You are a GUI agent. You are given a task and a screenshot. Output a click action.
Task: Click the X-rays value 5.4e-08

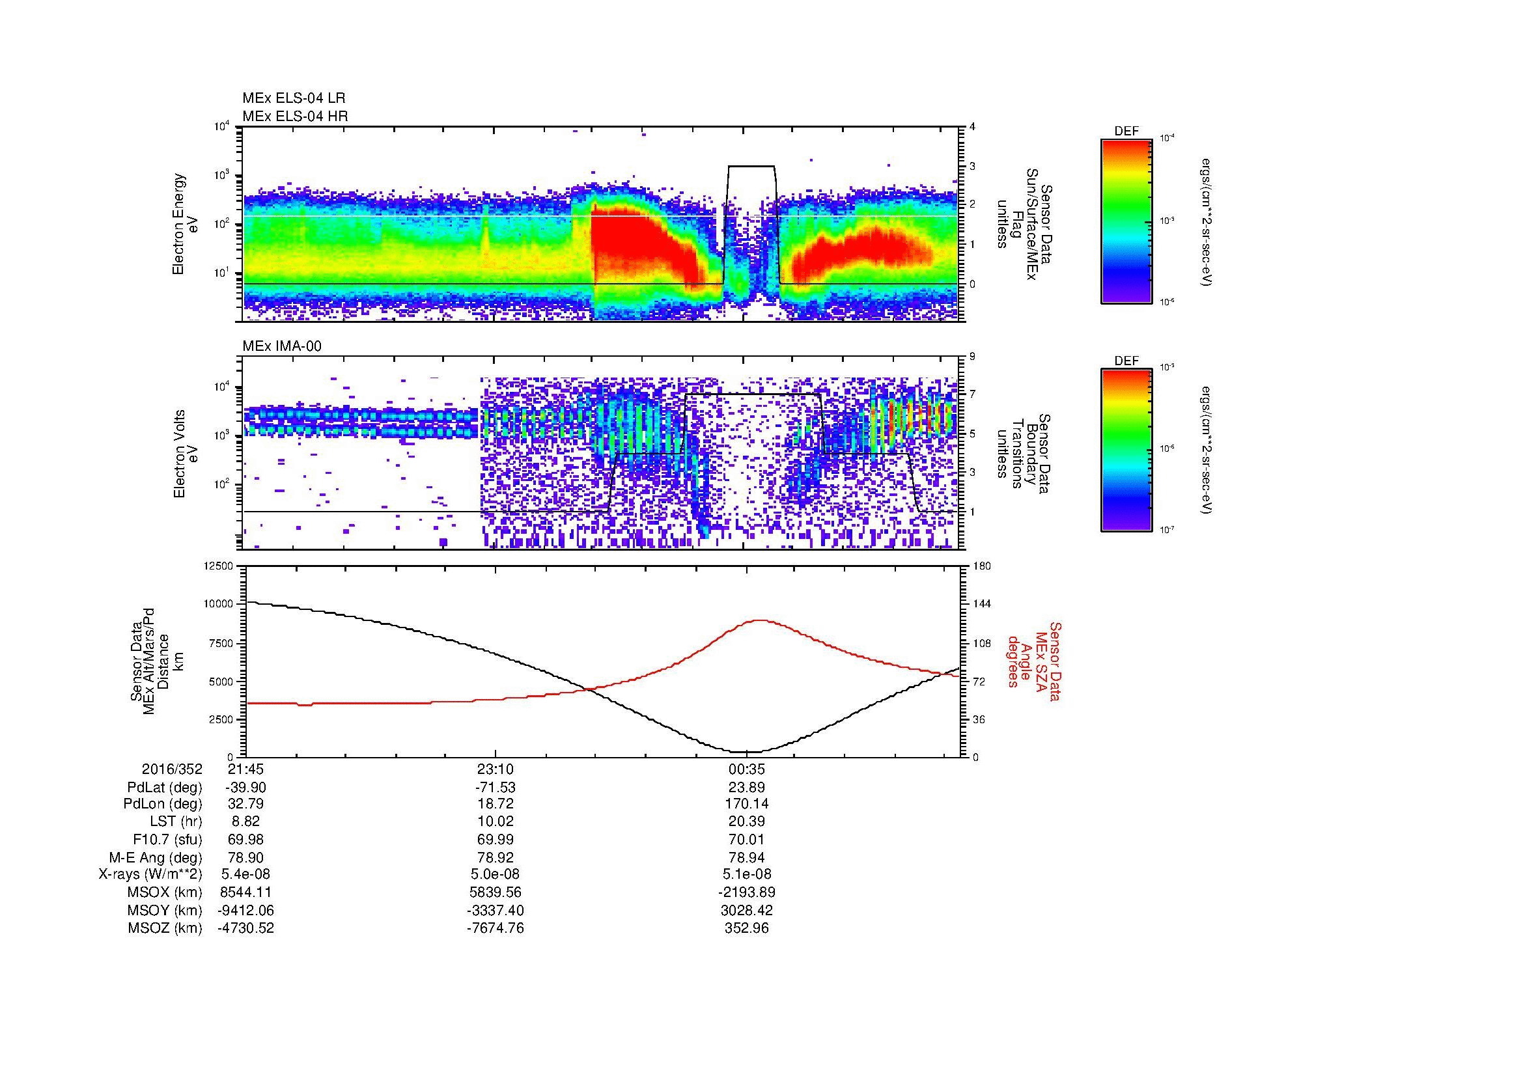click(245, 874)
